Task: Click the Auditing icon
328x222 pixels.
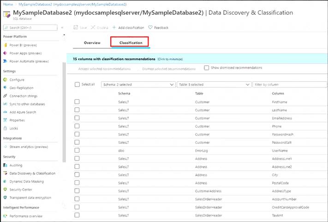Action: [5, 165]
